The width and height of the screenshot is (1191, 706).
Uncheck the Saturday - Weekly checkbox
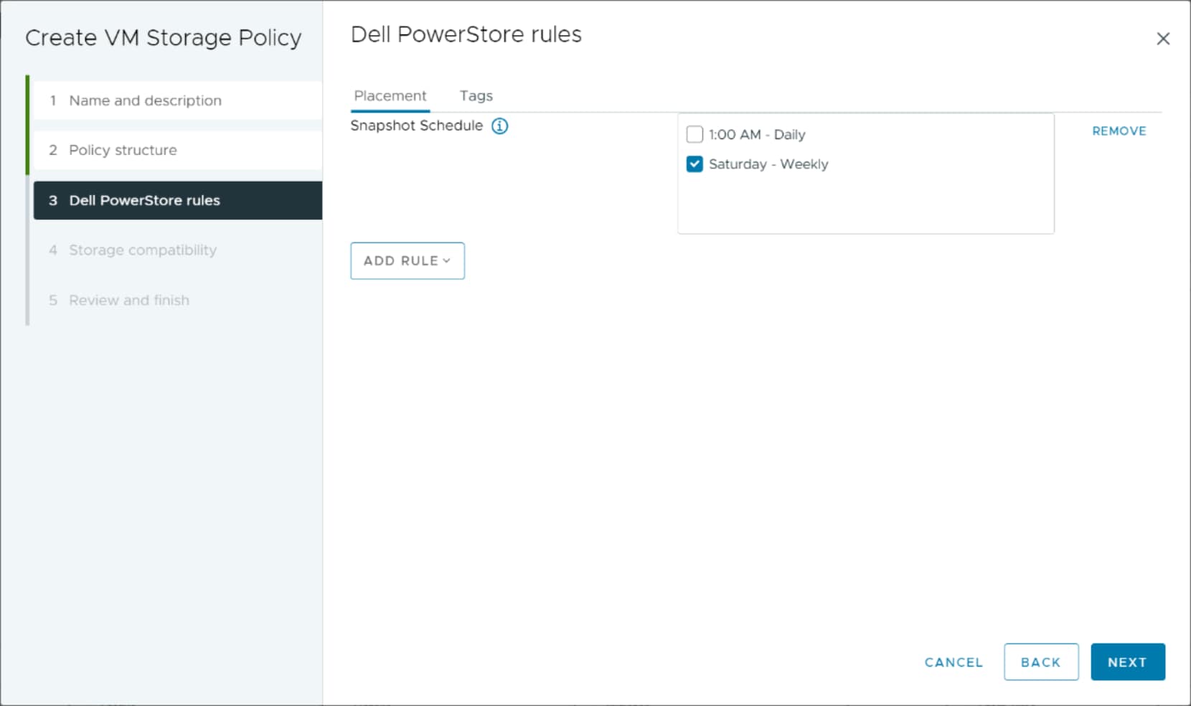pyautogui.click(x=695, y=164)
